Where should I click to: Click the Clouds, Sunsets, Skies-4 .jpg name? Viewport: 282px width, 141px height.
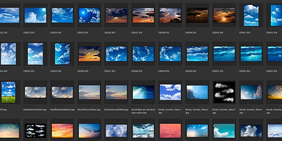coord(251,111)
